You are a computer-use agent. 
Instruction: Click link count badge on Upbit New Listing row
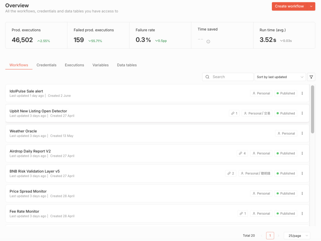tap(234, 113)
